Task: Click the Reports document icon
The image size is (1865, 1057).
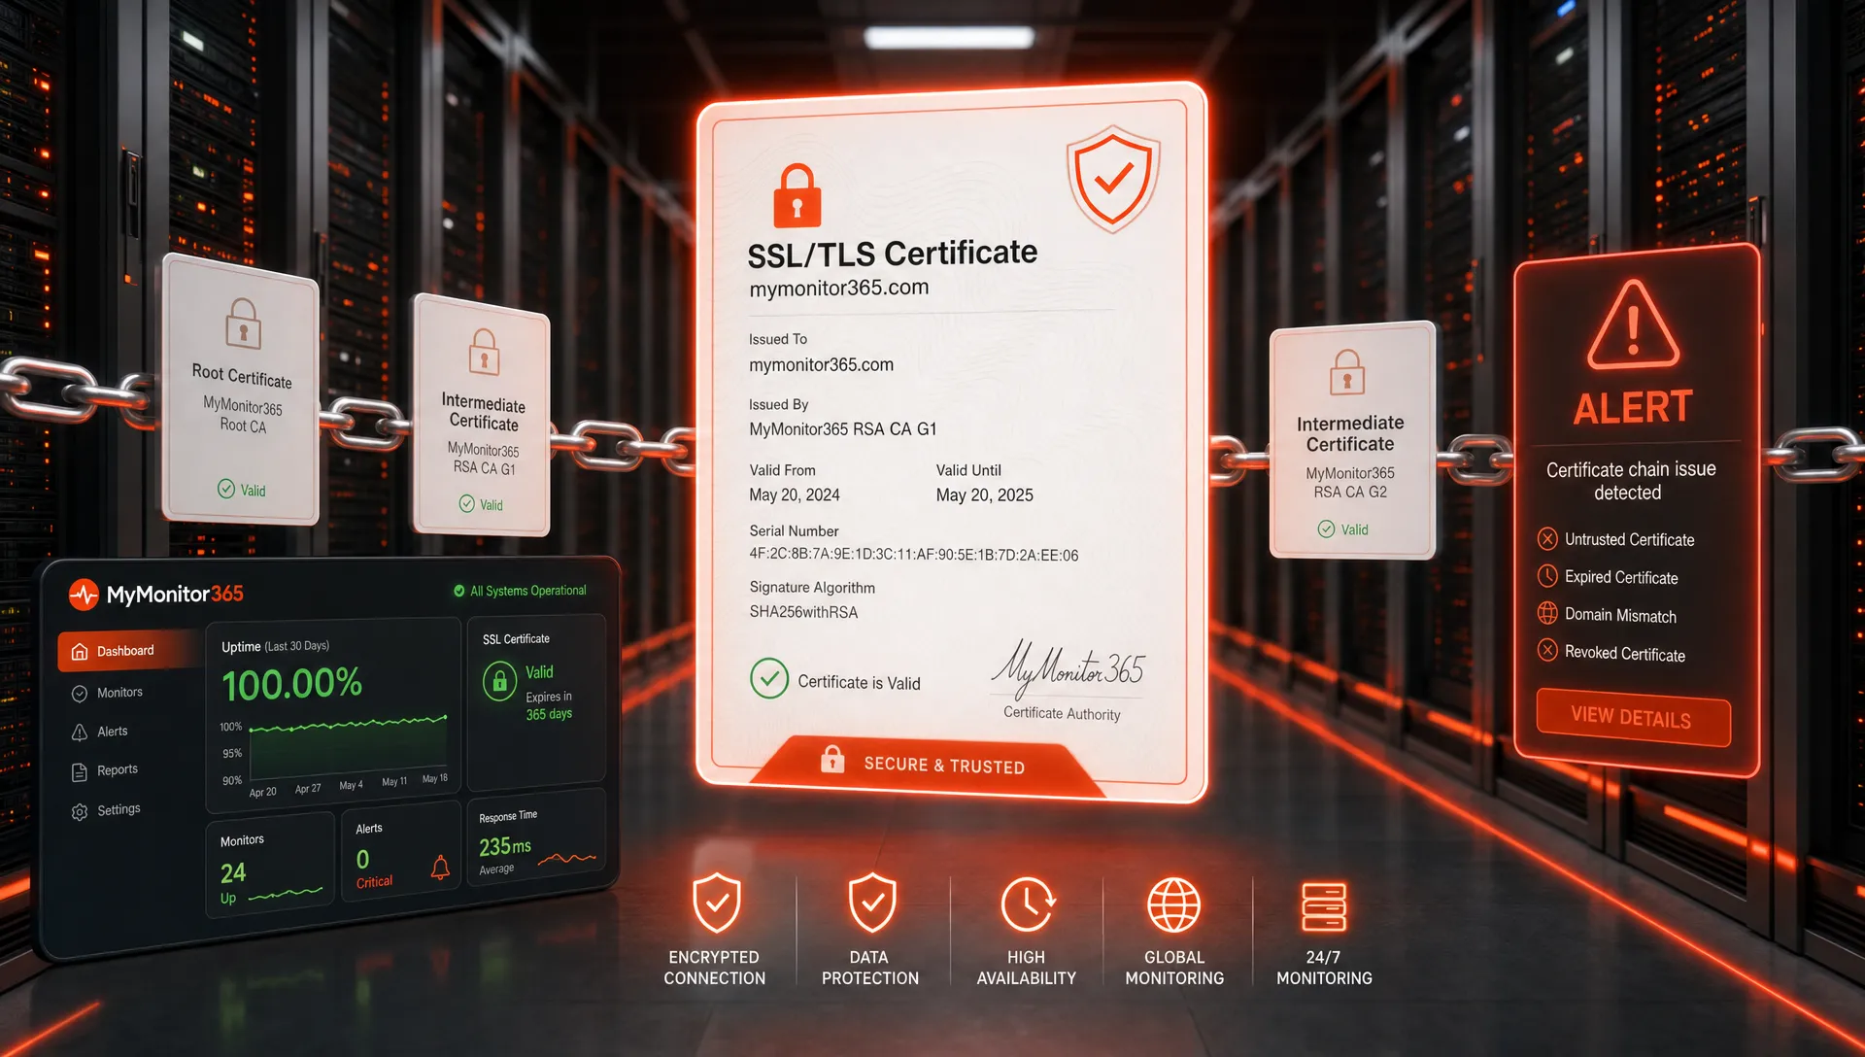Action: pyautogui.click(x=80, y=772)
